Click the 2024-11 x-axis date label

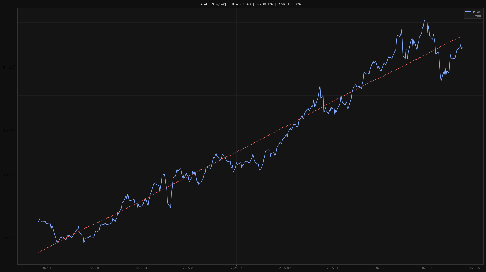(47, 268)
